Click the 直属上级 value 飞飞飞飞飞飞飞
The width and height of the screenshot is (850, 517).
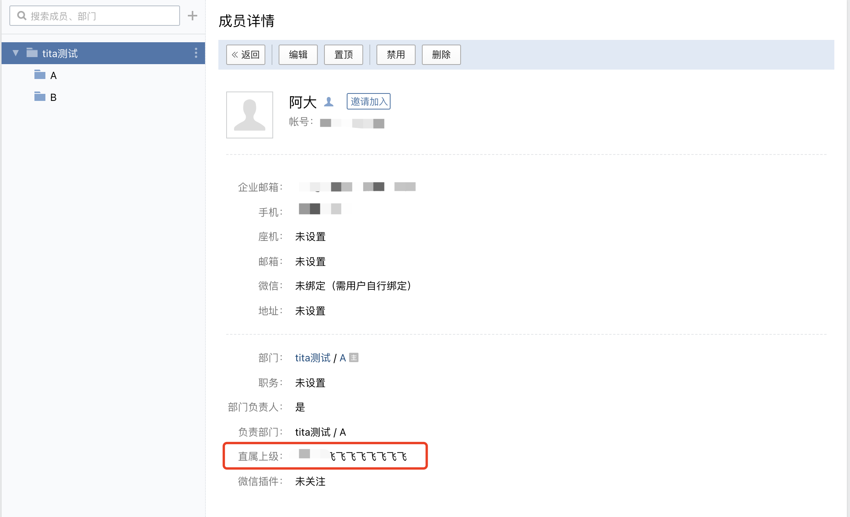click(369, 456)
